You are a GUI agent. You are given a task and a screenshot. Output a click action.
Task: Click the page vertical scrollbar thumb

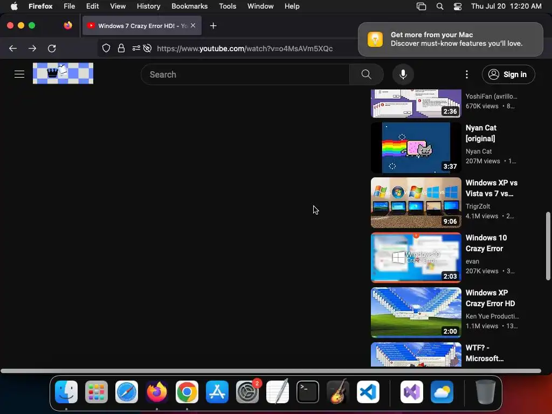548,246
